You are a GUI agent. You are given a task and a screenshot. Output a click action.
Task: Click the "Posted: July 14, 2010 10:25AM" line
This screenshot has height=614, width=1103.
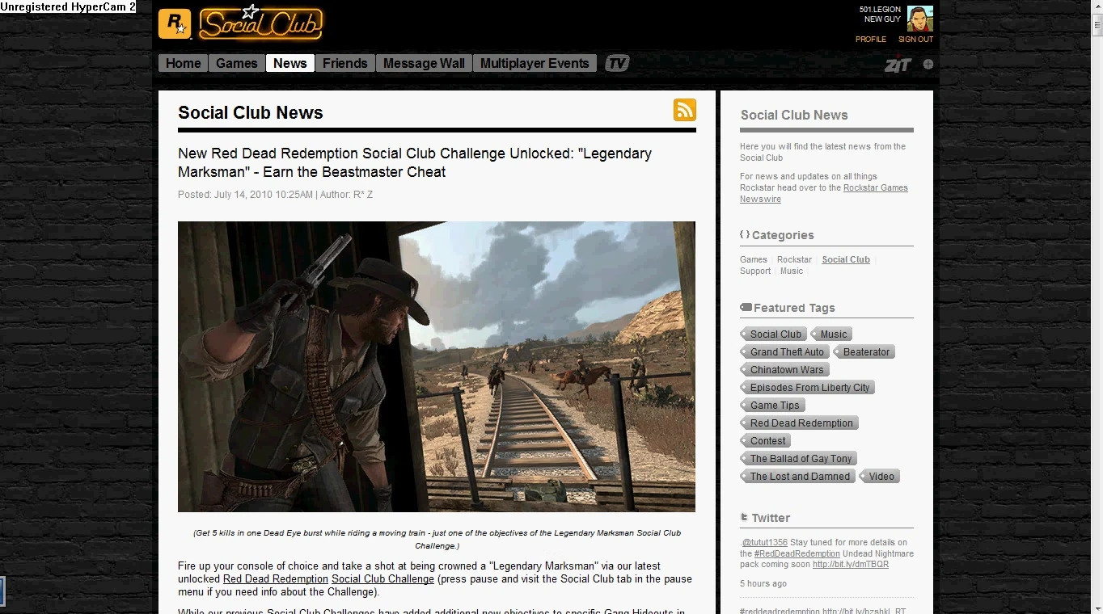[x=245, y=195]
